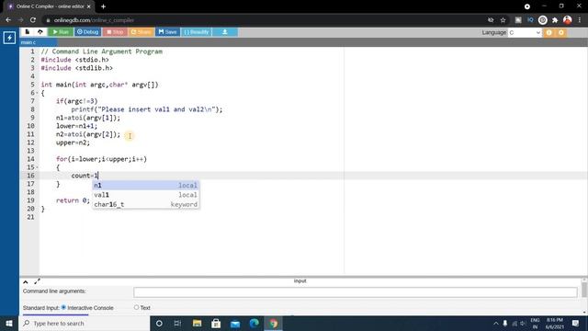
Task: Save the project using Save button
Action: coord(167,32)
